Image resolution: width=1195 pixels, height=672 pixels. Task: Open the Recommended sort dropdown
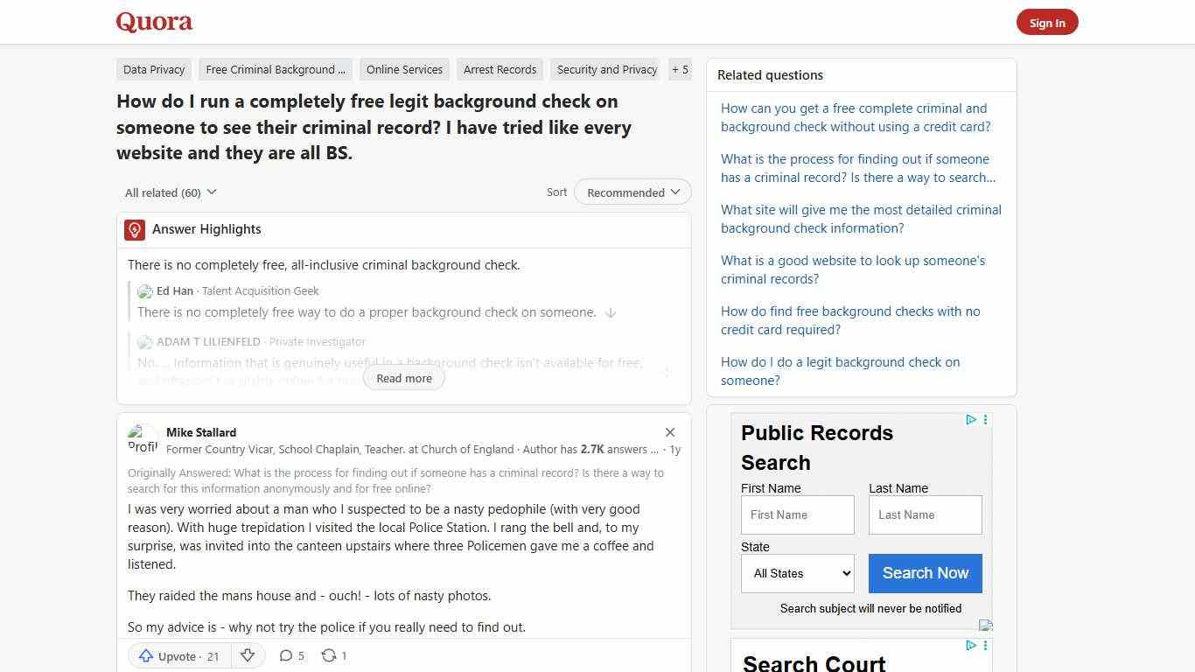632,192
